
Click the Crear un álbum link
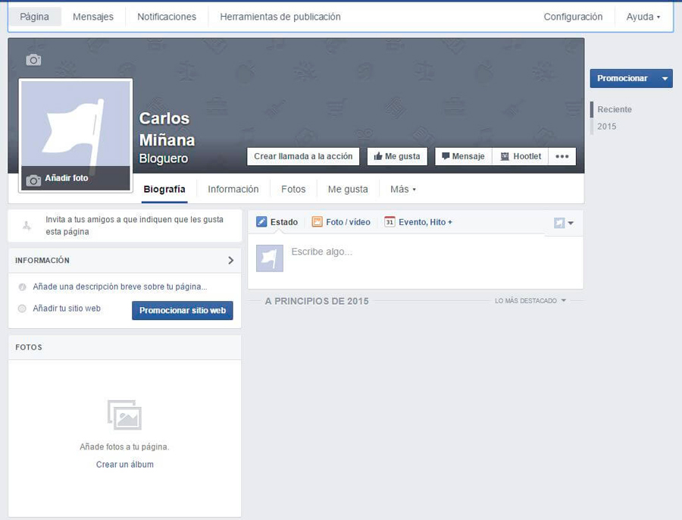[125, 465]
